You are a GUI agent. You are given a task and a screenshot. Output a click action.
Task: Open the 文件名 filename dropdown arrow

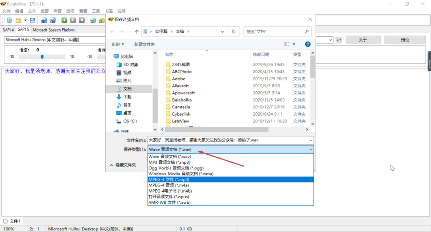coord(310,140)
